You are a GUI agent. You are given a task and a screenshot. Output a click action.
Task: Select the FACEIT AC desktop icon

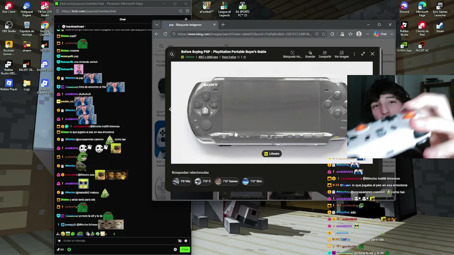point(422,47)
